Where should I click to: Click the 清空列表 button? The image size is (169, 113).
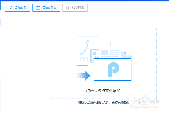(x=75, y=8)
